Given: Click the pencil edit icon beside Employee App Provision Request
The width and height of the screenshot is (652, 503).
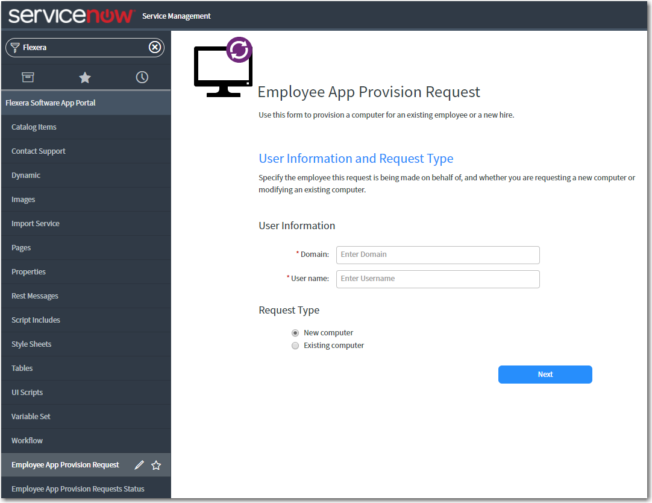Looking at the screenshot, I should tap(139, 464).
